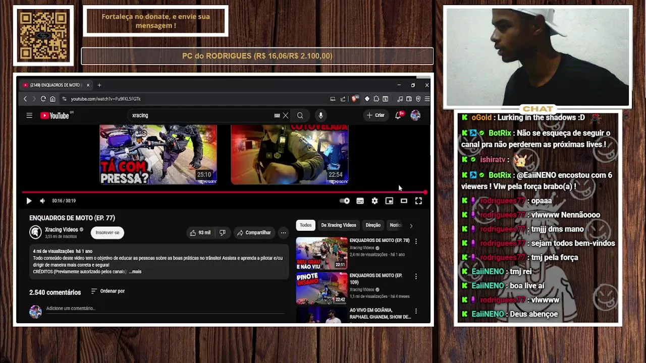Close the ENQUADROS DE MOTO browser tab
Screen dimensions: 646x363
88,85
